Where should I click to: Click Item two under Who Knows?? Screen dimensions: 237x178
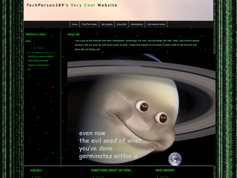click(x=164, y=177)
